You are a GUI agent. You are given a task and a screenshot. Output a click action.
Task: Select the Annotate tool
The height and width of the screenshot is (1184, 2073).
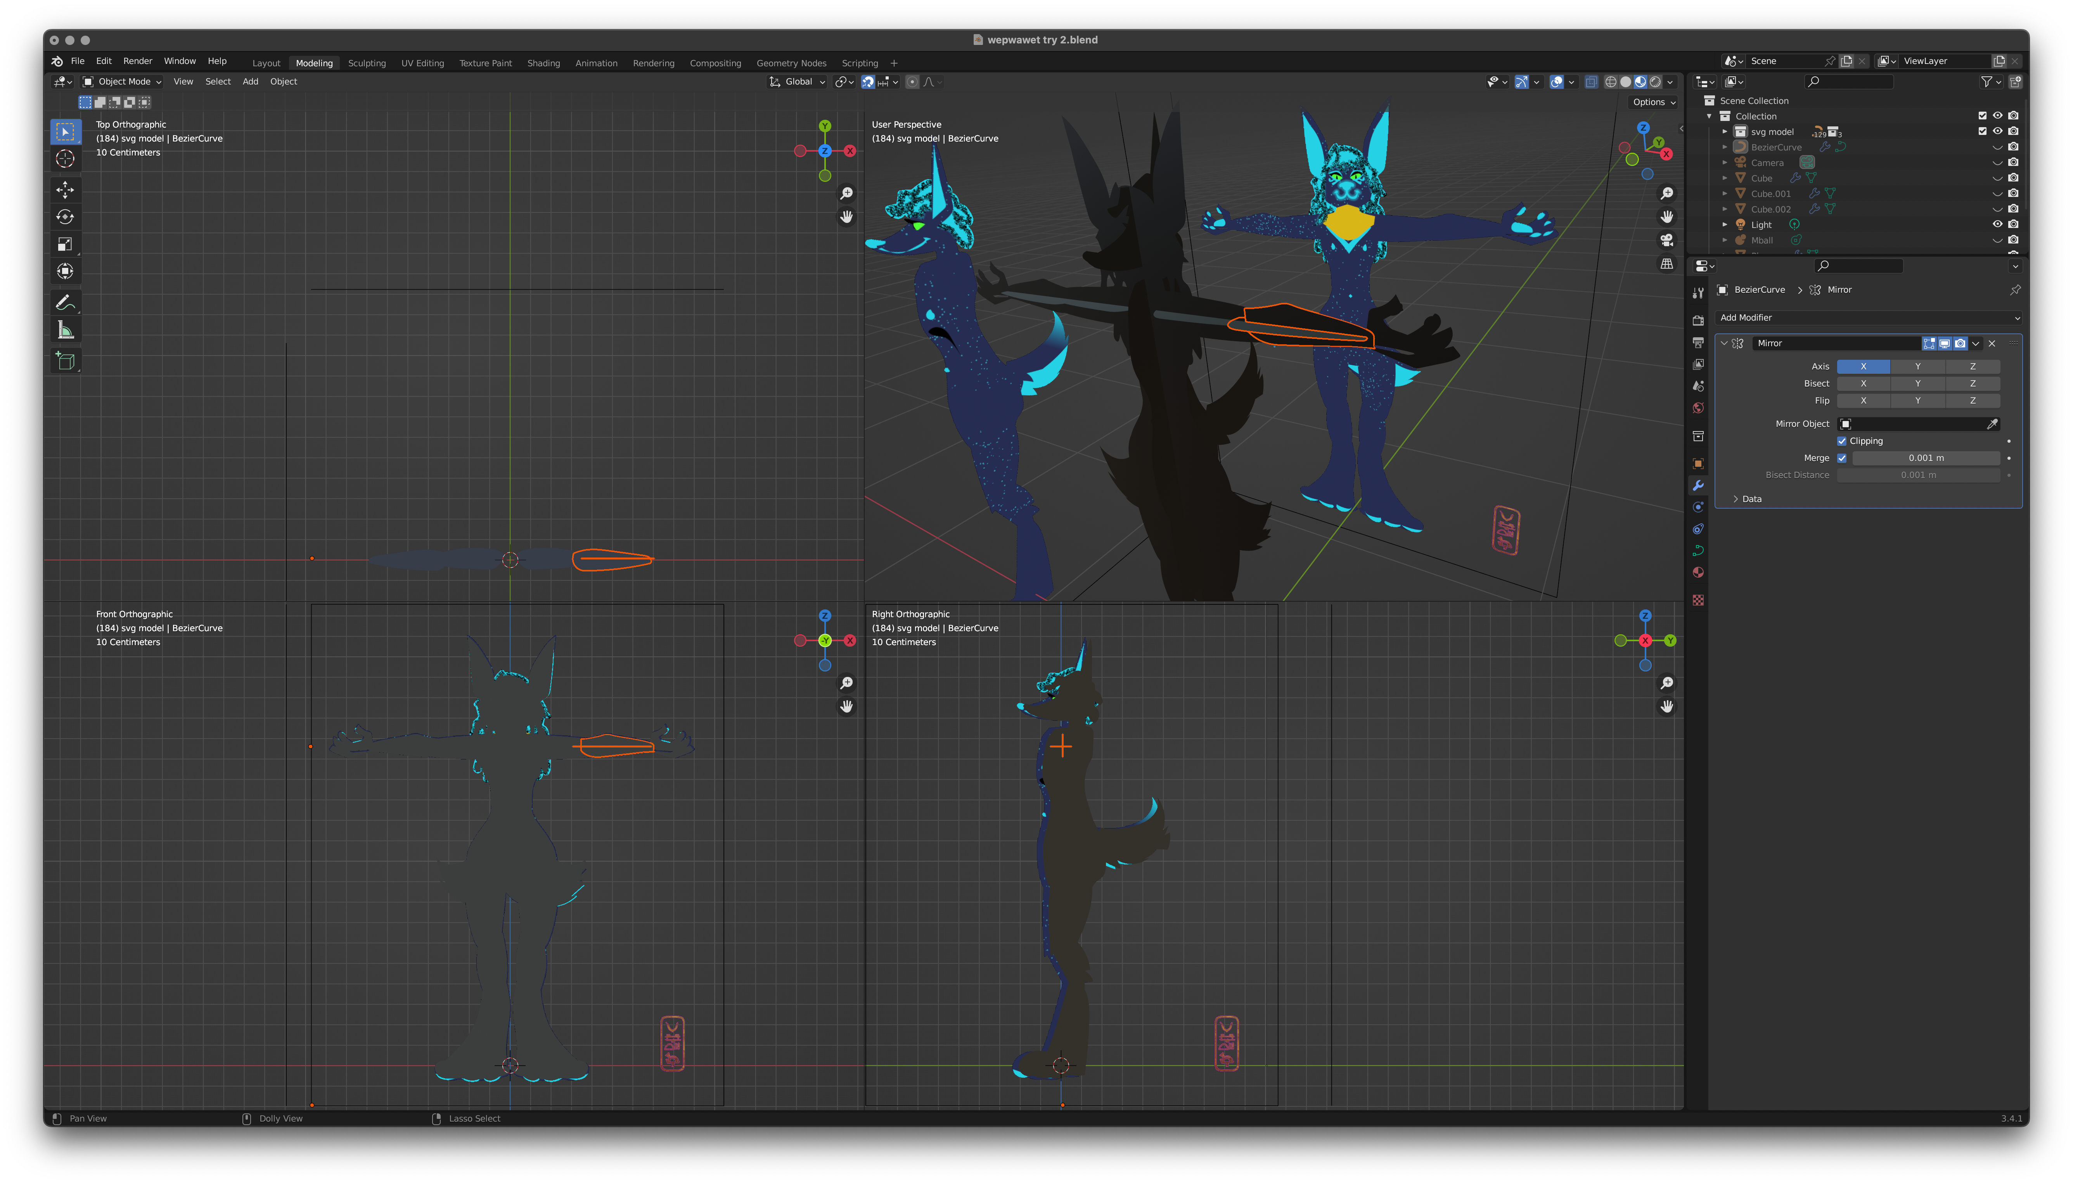click(x=65, y=302)
